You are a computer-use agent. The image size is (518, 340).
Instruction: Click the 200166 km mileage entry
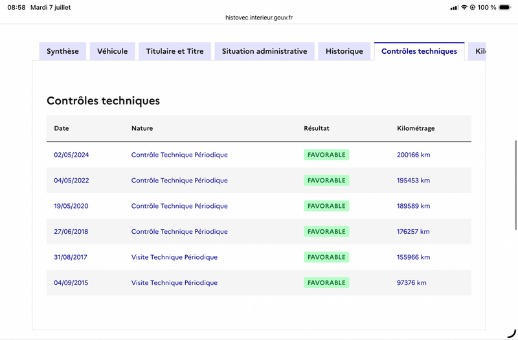[x=413, y=155]
